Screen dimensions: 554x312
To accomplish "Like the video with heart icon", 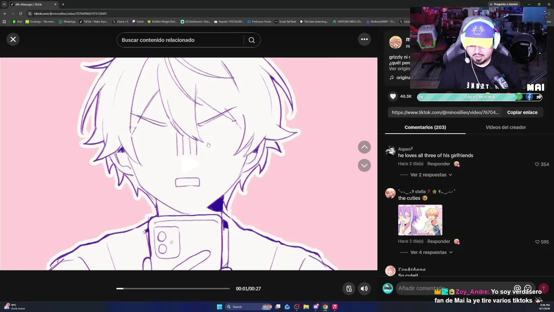I will pos(393,97).
